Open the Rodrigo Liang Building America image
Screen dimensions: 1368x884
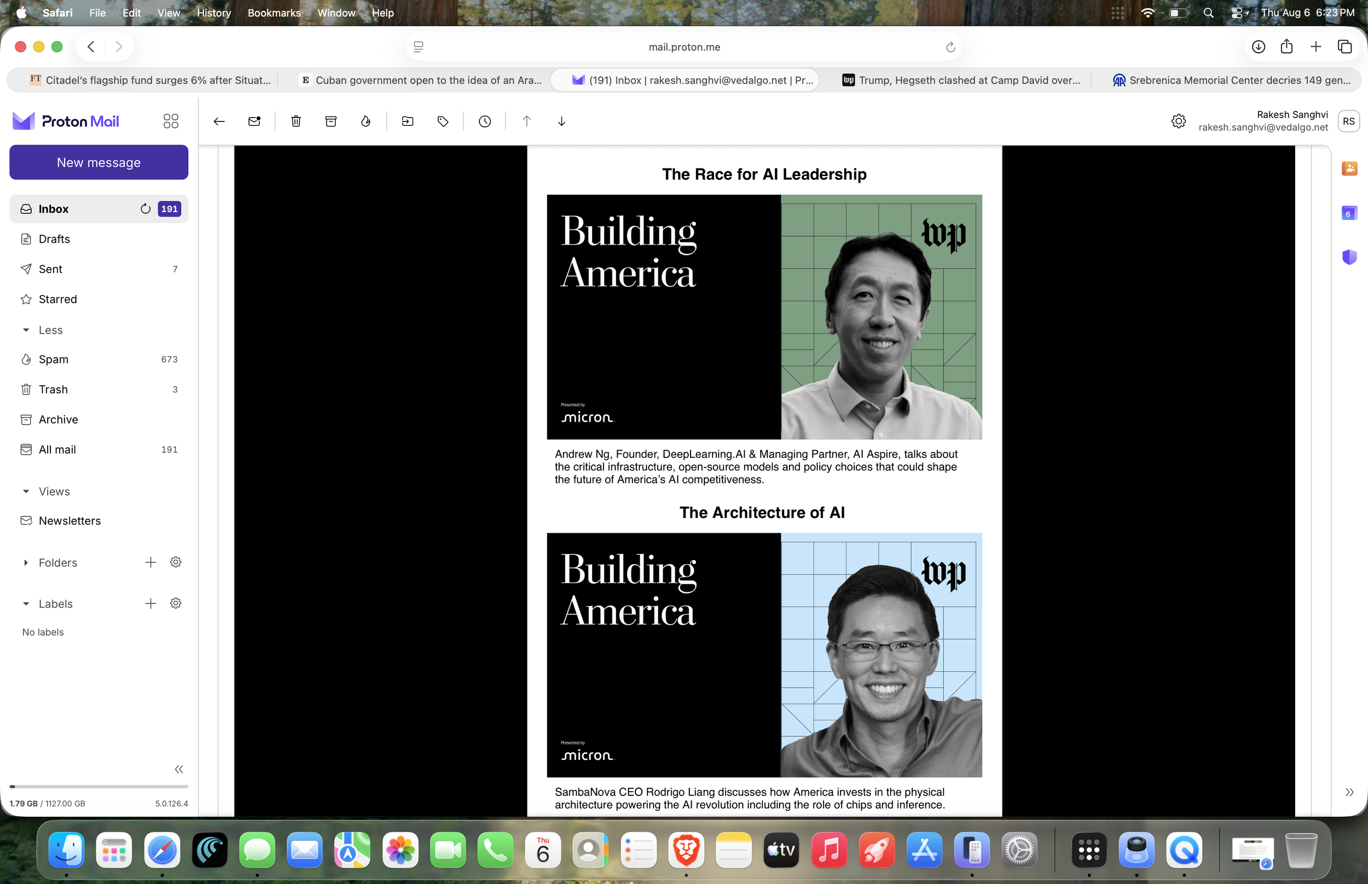pos(764,655)
